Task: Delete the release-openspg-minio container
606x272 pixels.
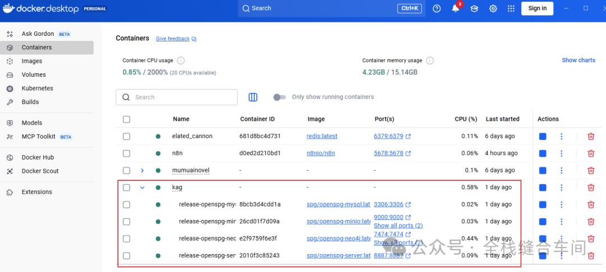Action: point(591,222)
